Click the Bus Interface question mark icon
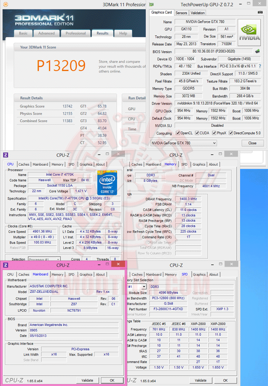Screen dimensions: 268x386 260,66
